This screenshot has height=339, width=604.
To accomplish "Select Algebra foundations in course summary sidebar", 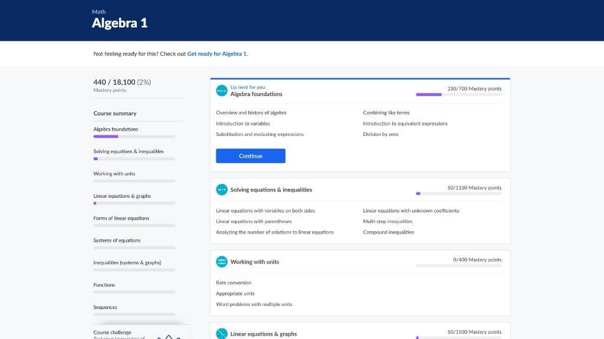I will 116,129.
